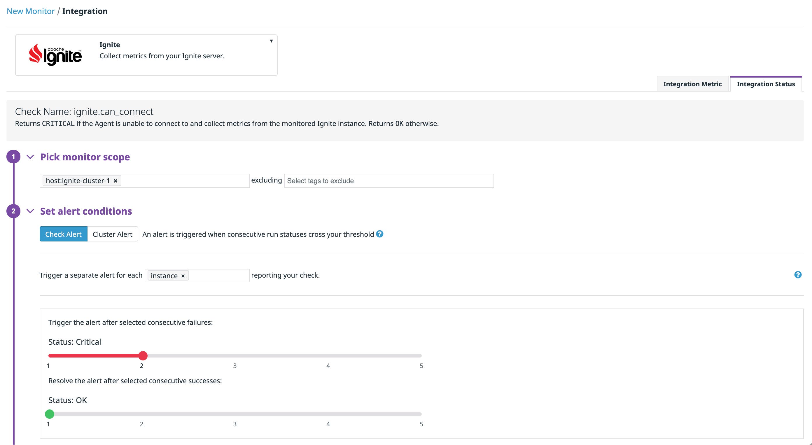This screenshot has width=812, height=445.
Task: Remove the instance grouping tag
Action: click(x=183, y=276)
